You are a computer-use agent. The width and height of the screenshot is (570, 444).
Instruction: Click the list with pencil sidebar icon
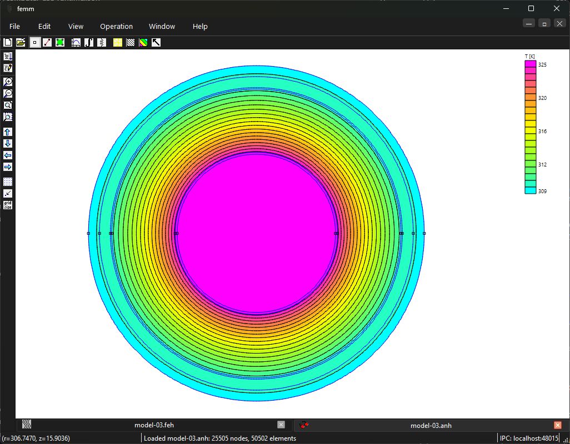8,68
